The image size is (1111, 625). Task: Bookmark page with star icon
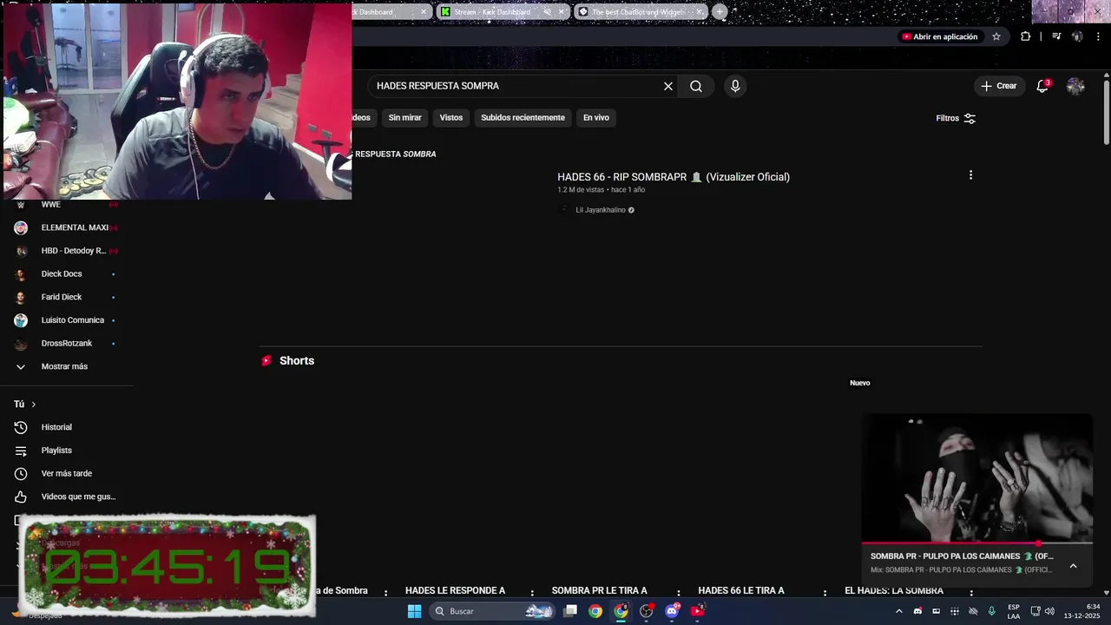coord(996,36)
